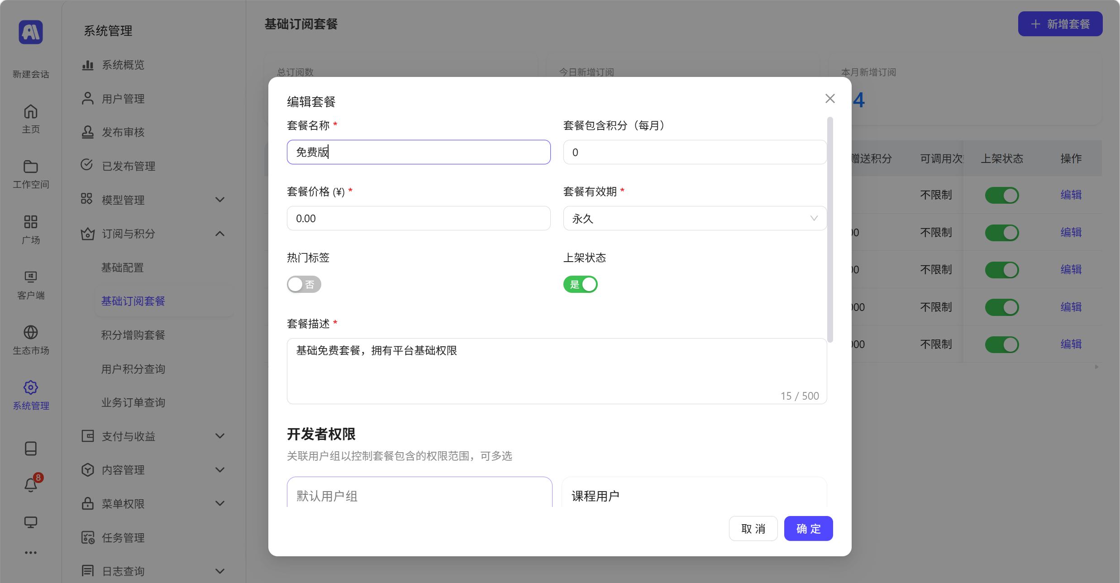Open the 生态市场 globe icon

point(31,332)
